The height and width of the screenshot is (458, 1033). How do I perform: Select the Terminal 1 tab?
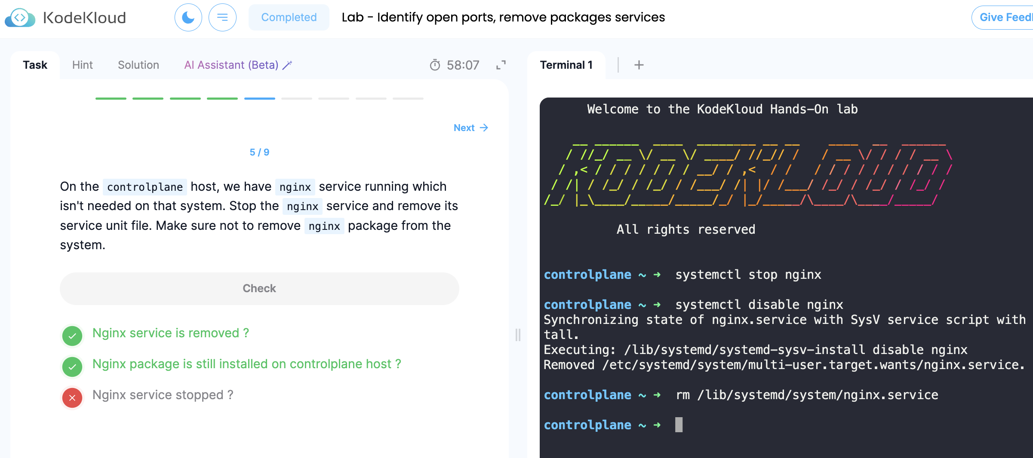566,65
